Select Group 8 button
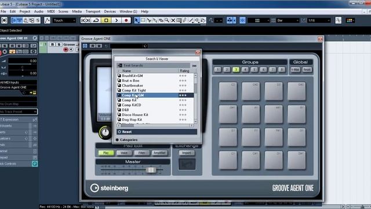 click(282, 70)
